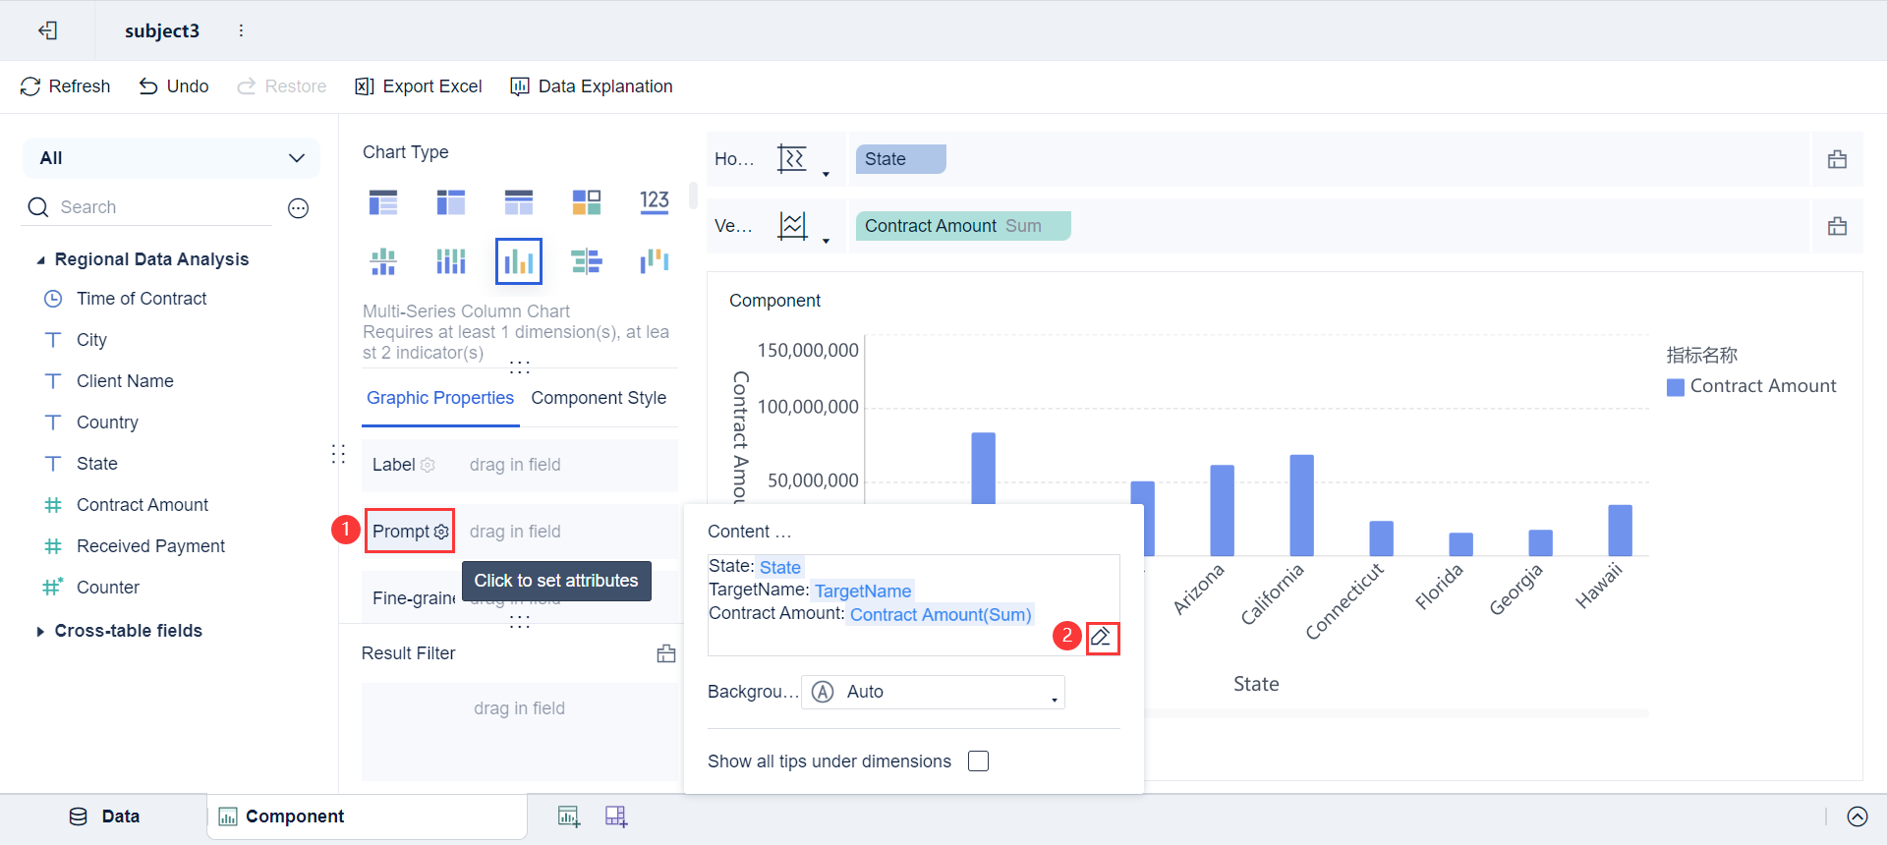Click the Result Filter briefcase icon
Screen dimensions: 1887x845
coord(666,653)
